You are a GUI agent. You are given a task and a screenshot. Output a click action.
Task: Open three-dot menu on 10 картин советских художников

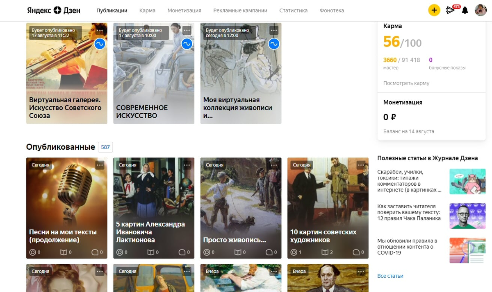(x=361, y=165)
